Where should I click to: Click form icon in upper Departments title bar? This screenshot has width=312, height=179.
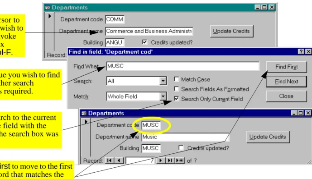pyautogui.click(x=48, y=8)
